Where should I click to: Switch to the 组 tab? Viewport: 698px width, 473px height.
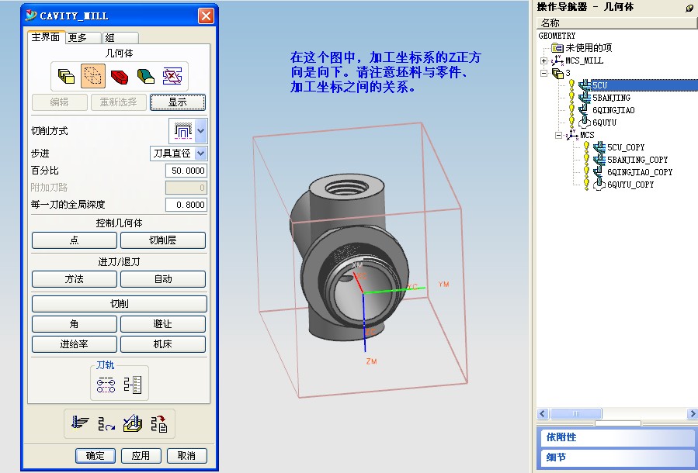tap(120, 38)
